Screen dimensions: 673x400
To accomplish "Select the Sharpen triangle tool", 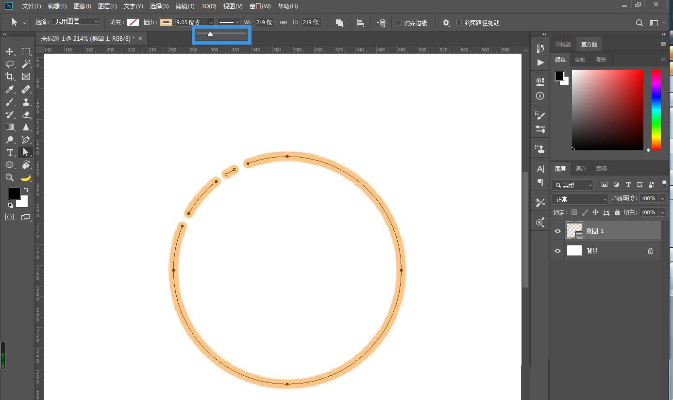I will (26, 127).
